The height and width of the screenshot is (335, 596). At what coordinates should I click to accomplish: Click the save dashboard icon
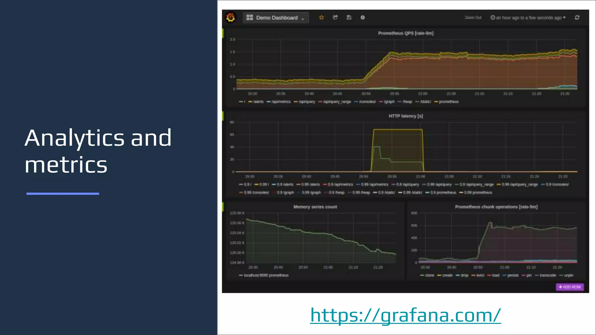pos(349,17)
